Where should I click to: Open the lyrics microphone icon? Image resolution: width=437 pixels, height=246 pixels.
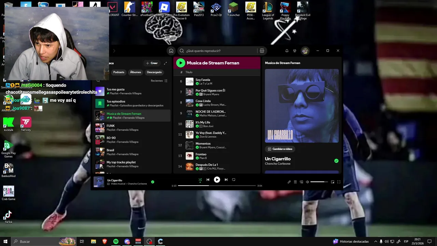(289, 182)
